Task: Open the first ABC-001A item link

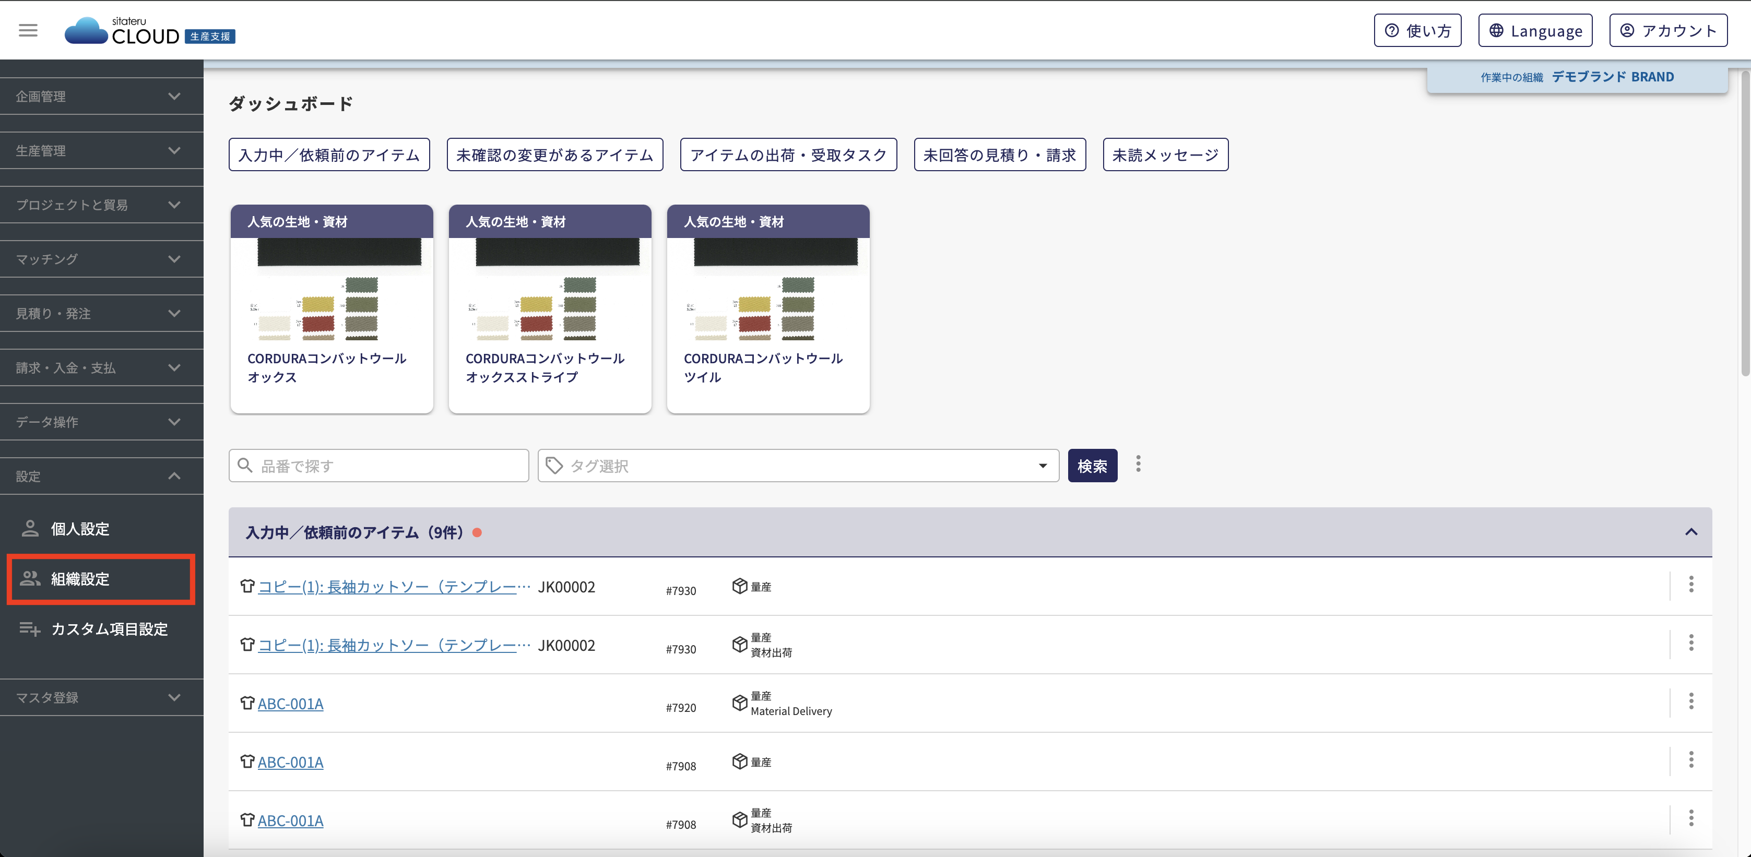Action: click(290, 704)
